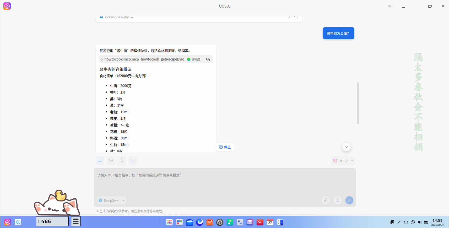Open the power menu in system tray
The height and width of the screenshot is (228, 449).
[x=406, y=222]
